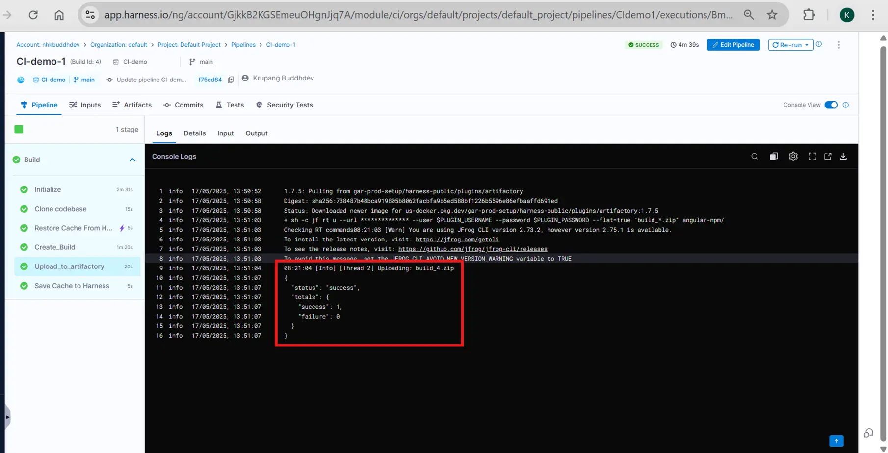Copy commit hash f75cd84

coord(231,80)
